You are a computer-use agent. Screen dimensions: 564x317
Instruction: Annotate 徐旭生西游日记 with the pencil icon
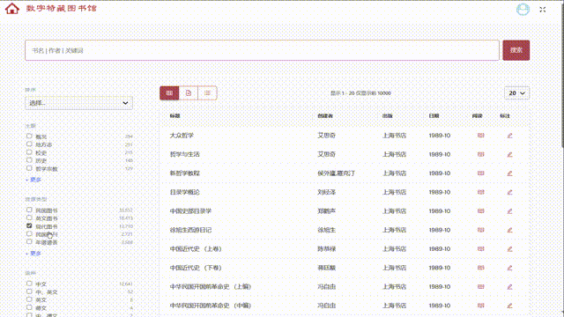click(x=509, y=230)
